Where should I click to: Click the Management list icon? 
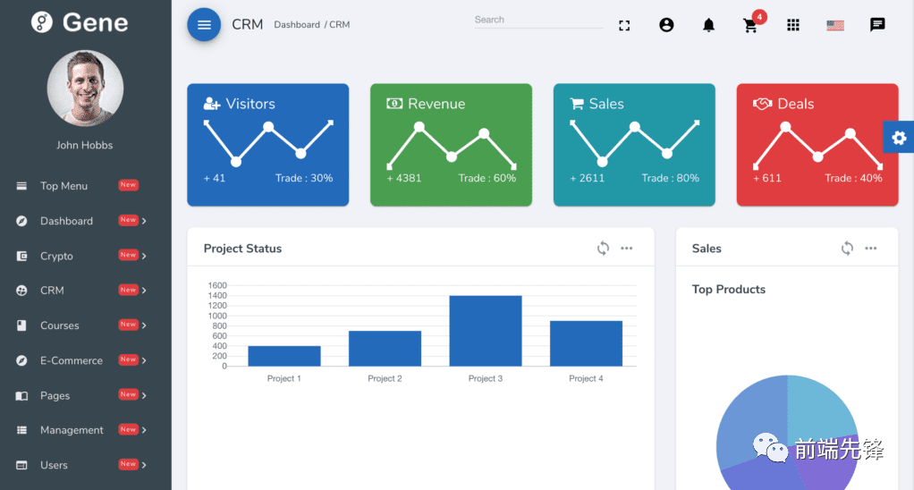[x=21, y=430]
